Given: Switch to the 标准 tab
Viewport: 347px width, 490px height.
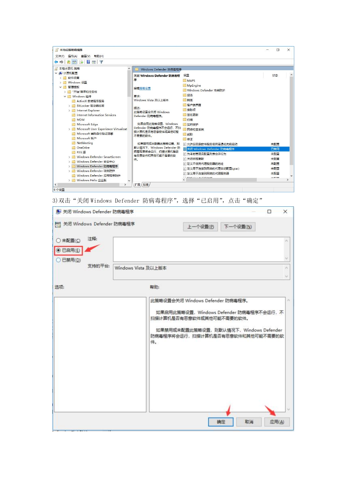Looking at the screenshot, I should click(x=146, y=185).
